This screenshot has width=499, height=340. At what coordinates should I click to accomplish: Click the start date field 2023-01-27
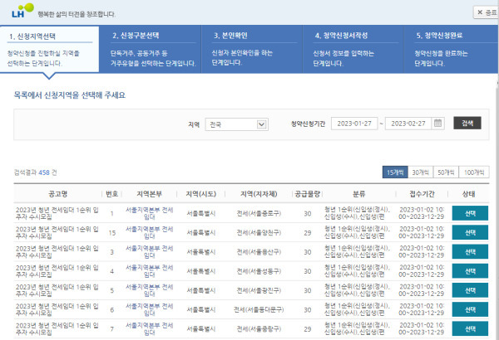point(354,124)
